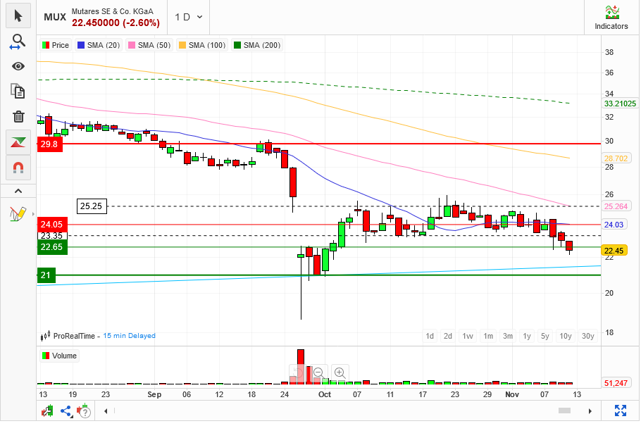
Task: Click the ProRealTime candlestick logo icon
Action: coord(45,336)
